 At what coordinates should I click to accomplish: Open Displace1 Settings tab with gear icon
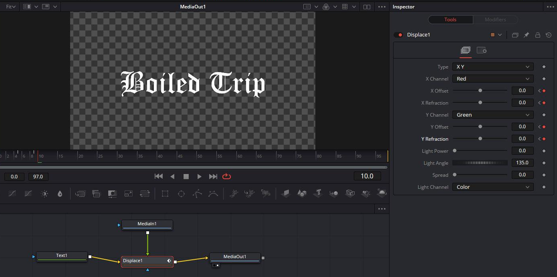pos(481,51)
